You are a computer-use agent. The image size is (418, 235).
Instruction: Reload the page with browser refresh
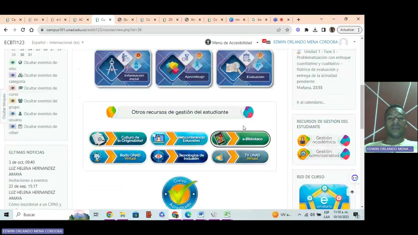23,30
